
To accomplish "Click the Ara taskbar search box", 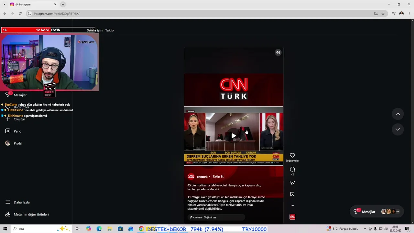I will [41, 229].
